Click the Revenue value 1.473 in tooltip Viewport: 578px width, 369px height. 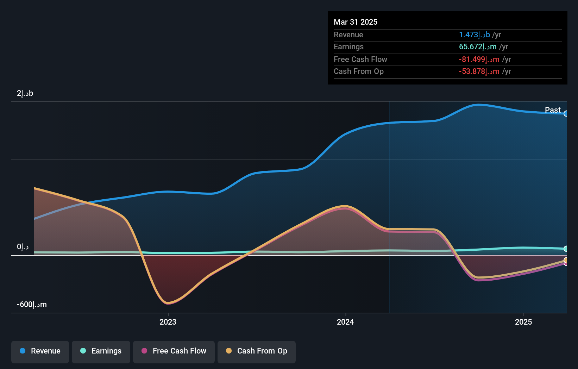[475, 35]
